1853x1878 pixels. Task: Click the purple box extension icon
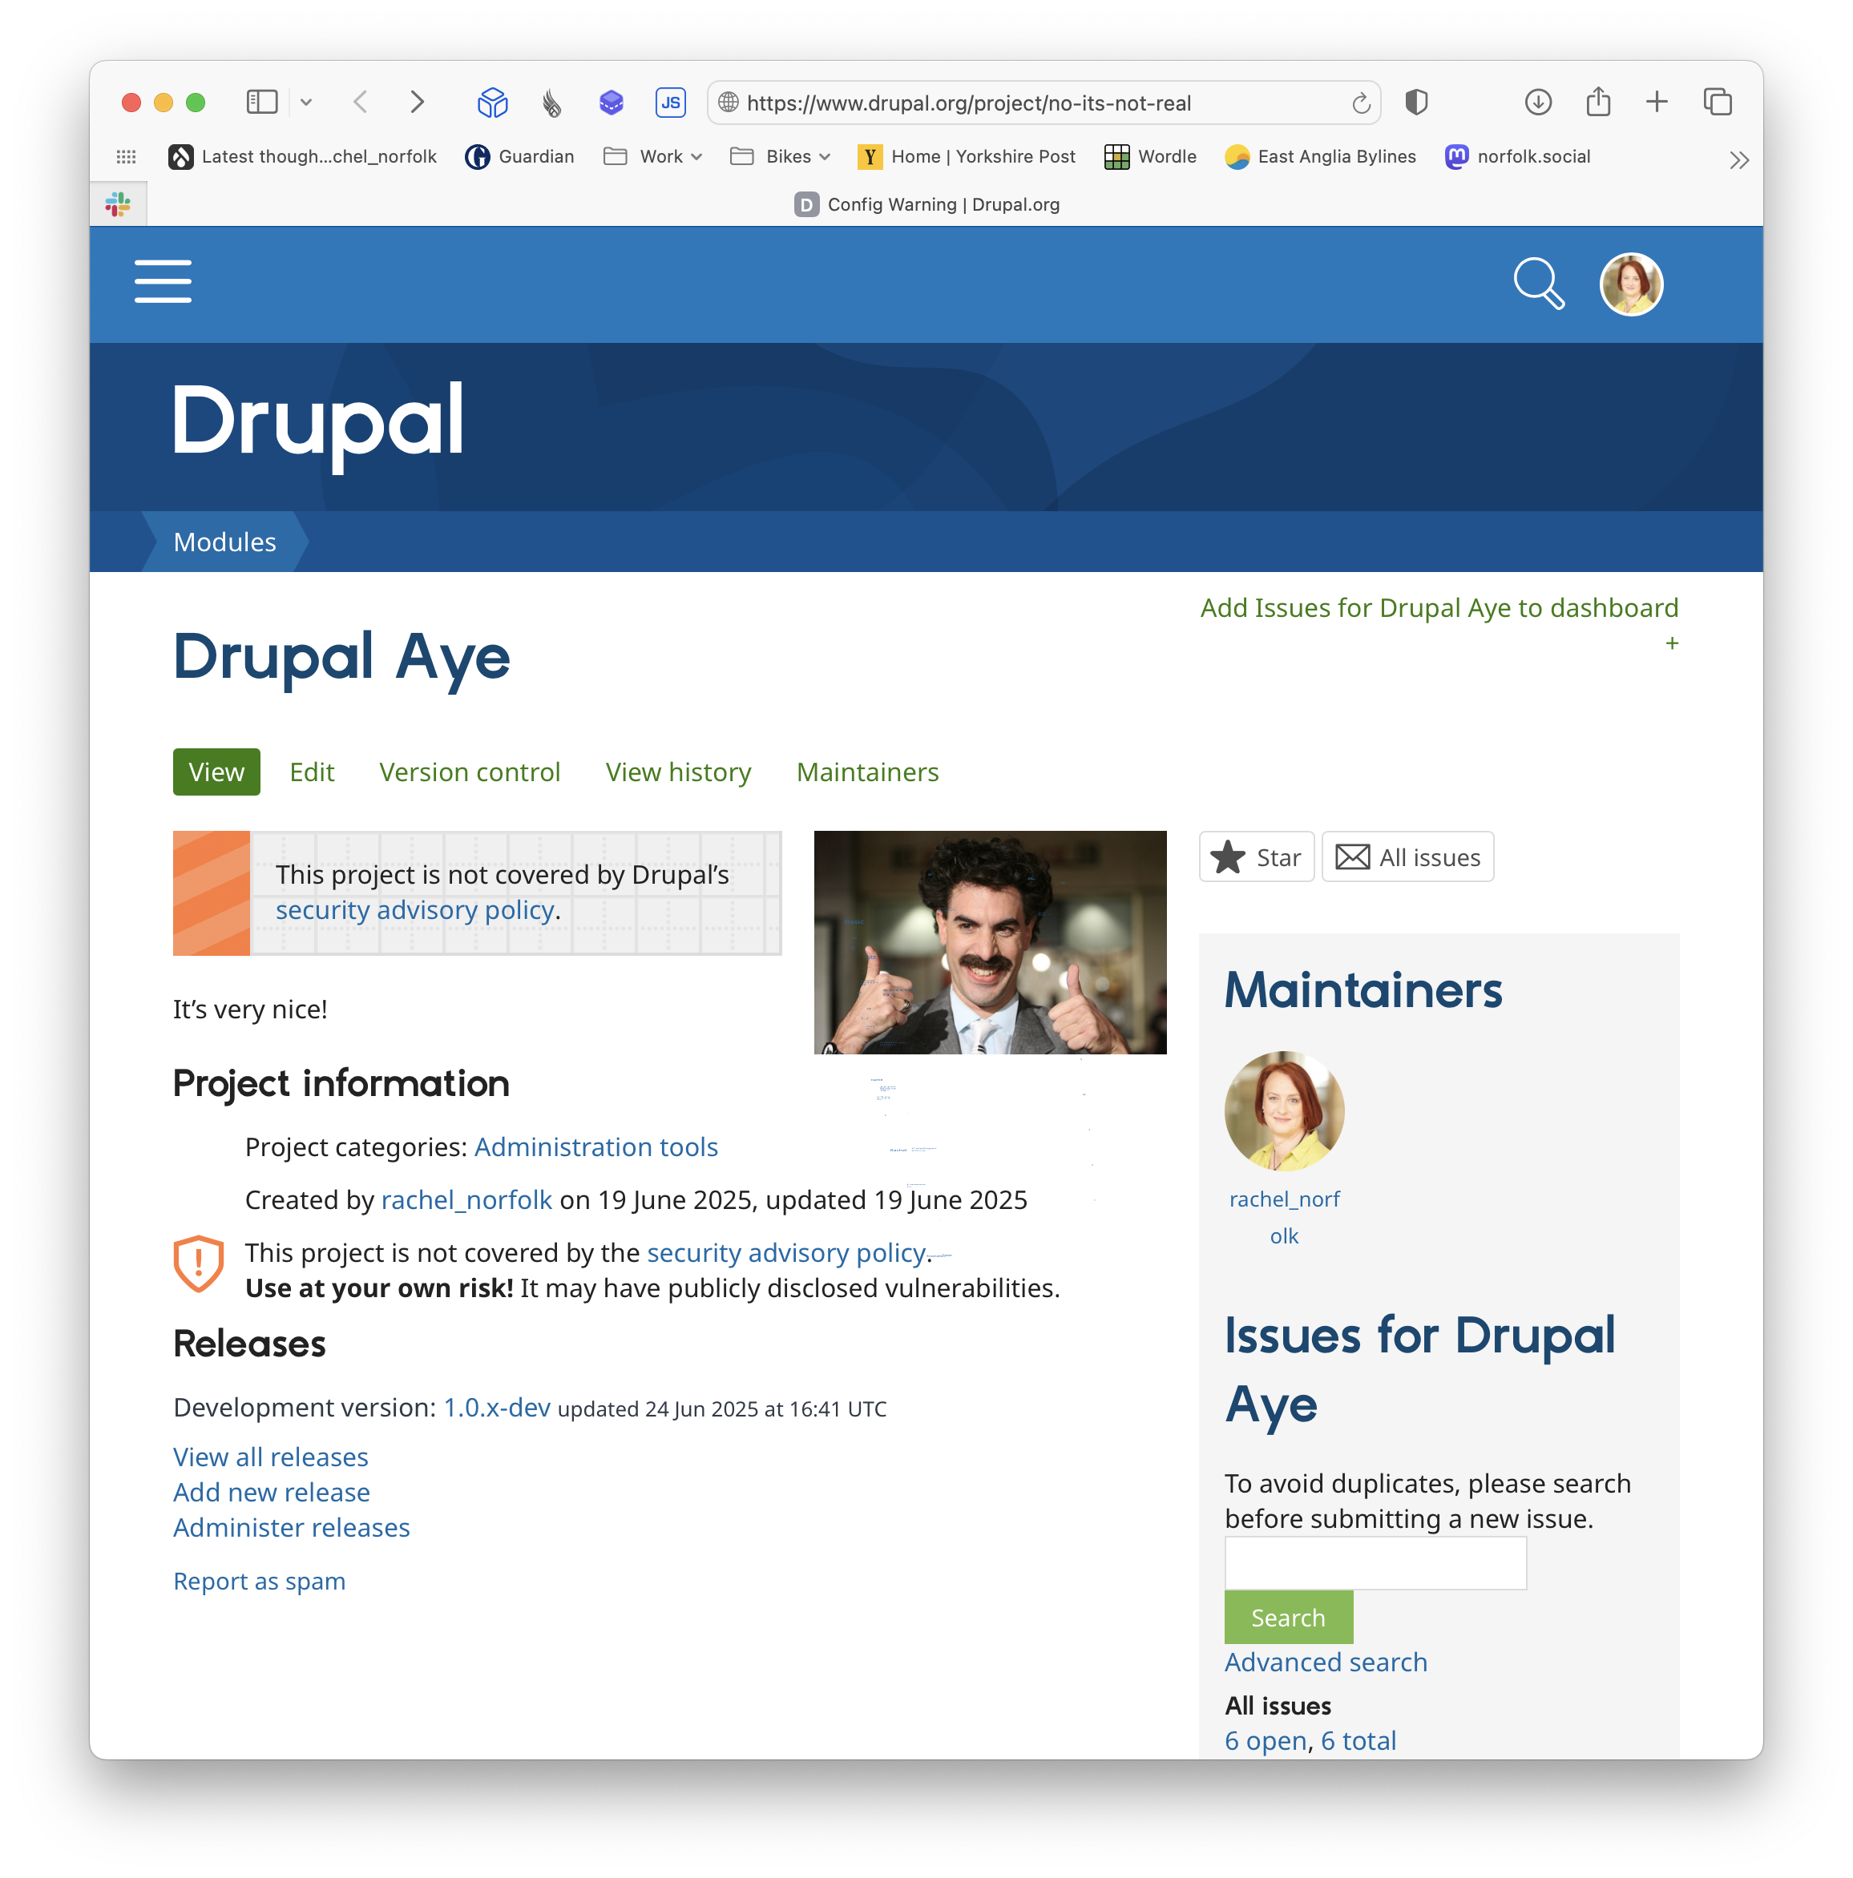(611, 102)
